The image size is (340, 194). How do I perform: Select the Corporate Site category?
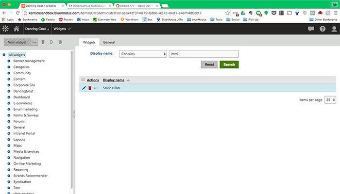pos(24,85)
